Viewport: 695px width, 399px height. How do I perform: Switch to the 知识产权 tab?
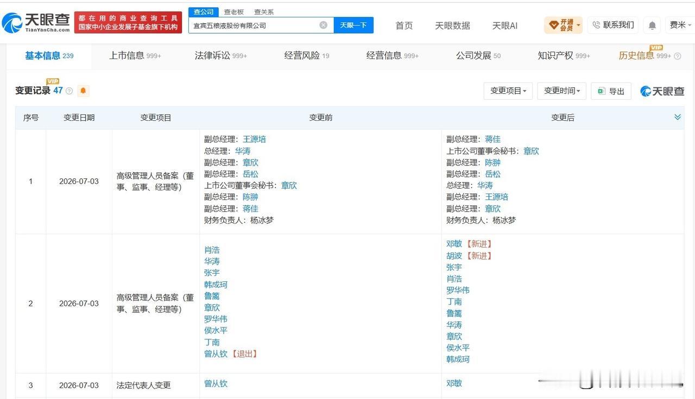point(564,55)
